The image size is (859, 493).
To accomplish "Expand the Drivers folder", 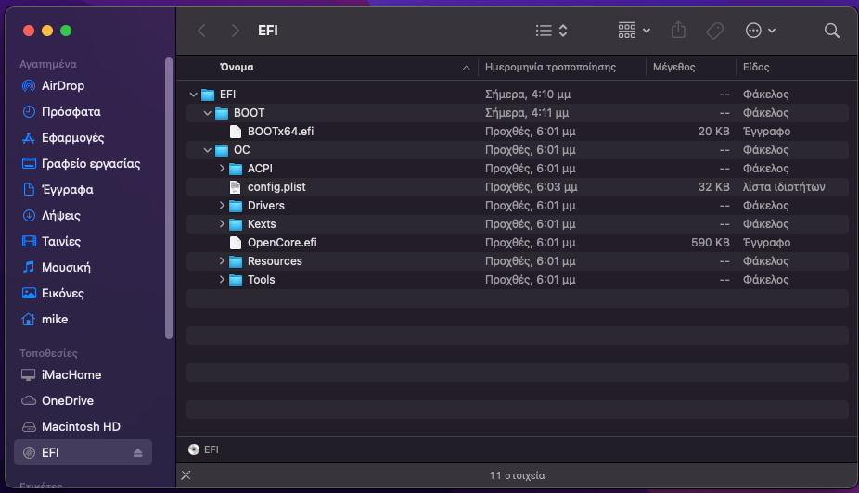I will tap(222, 206).
